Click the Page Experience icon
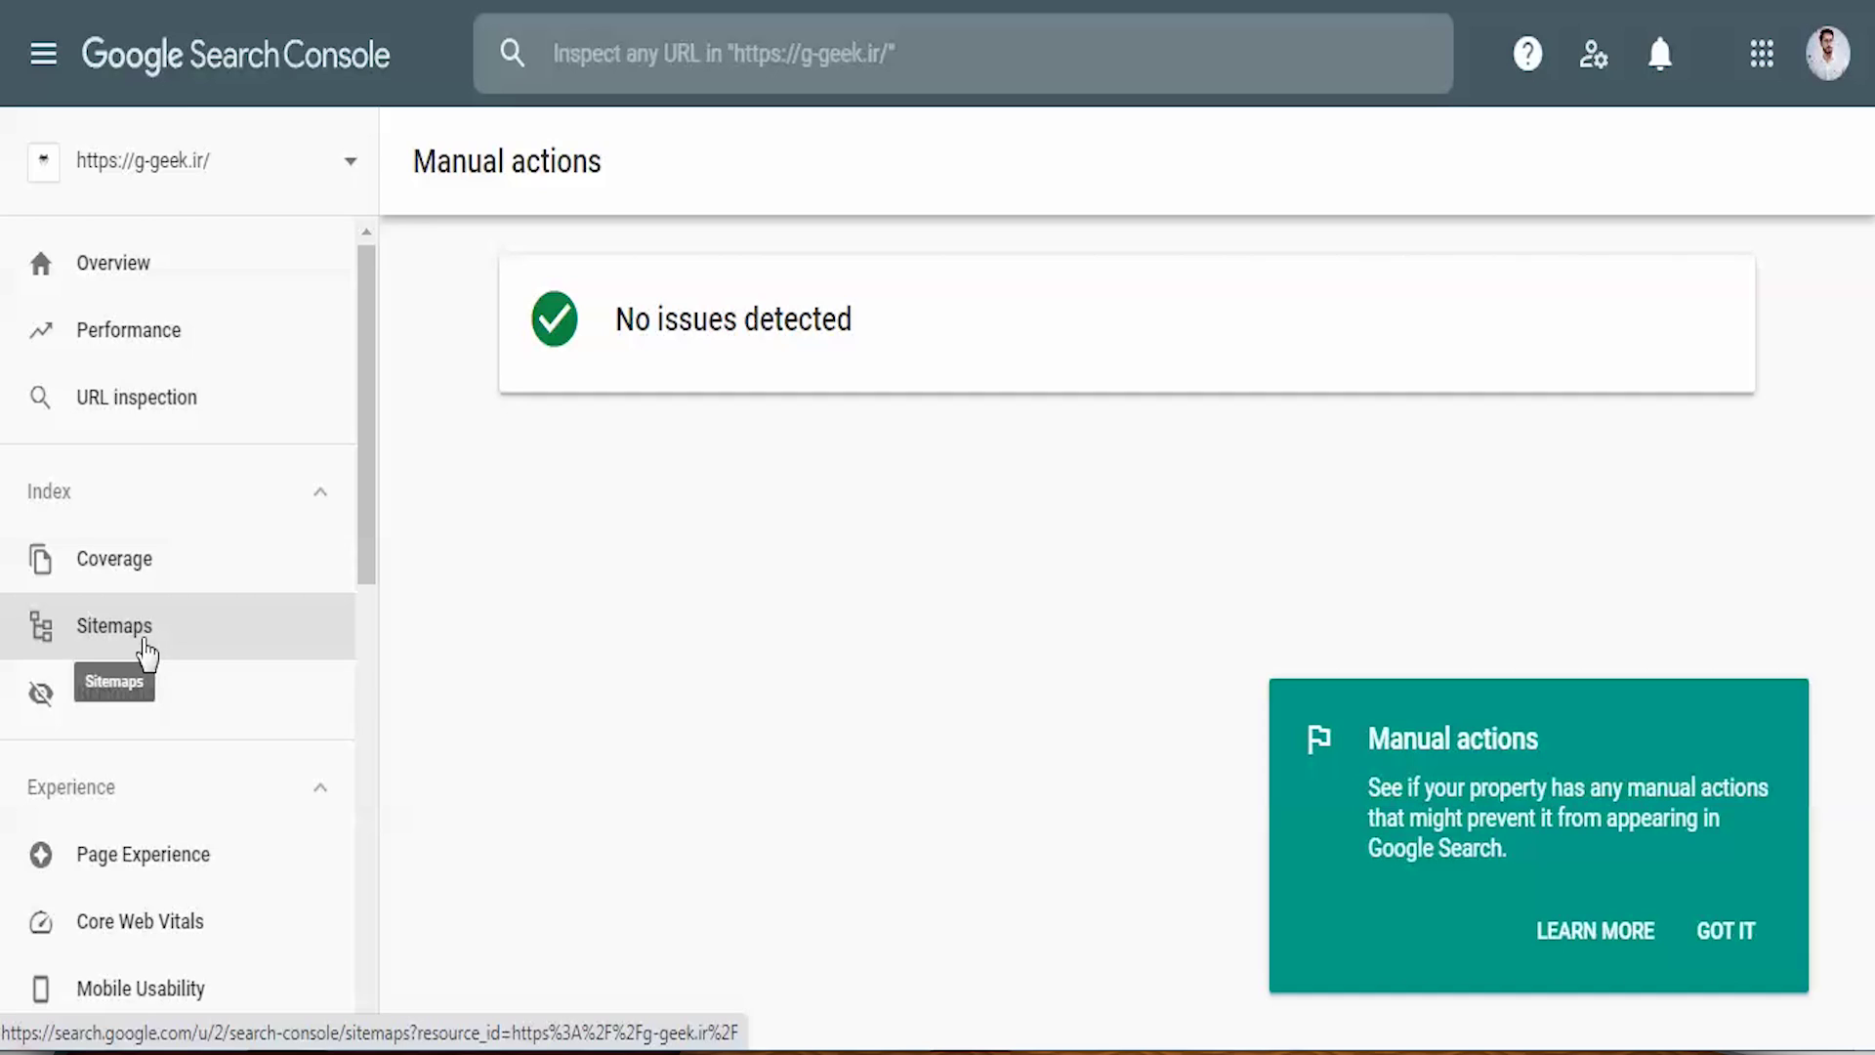1875x1055 pixels. pos(41,855)
